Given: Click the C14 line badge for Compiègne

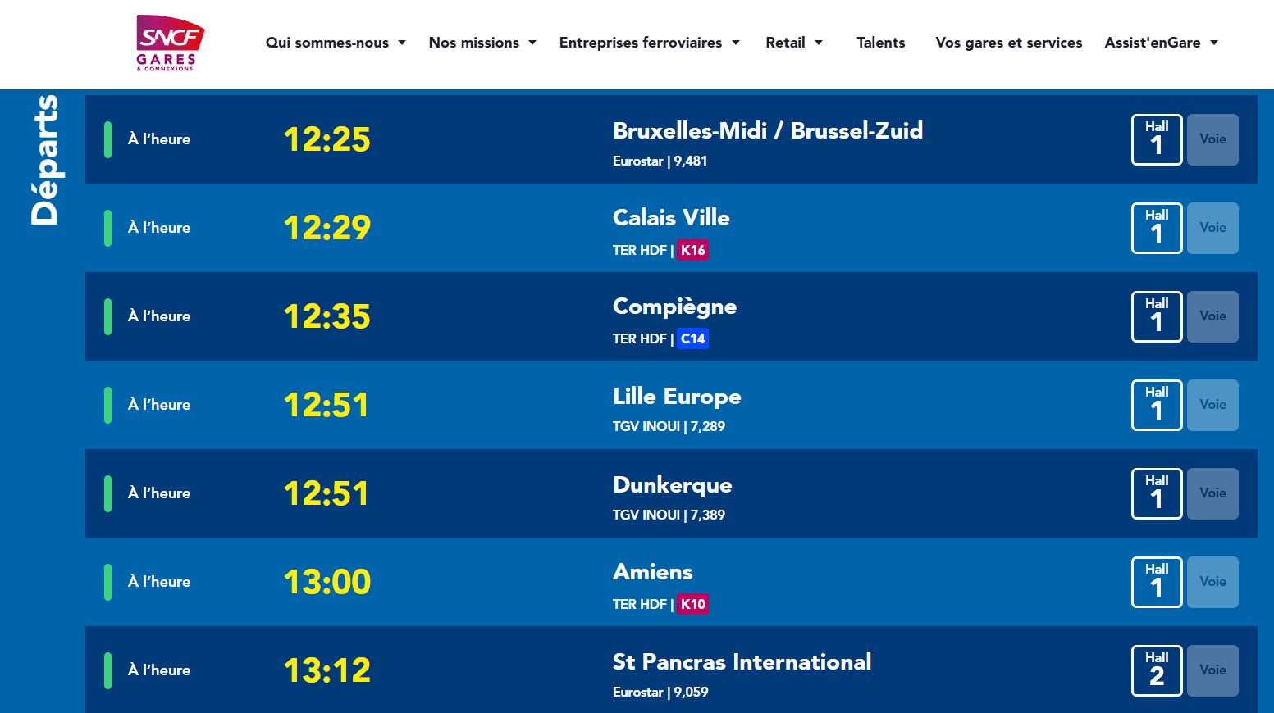Looking at the screenshot, I should (x=692, y=338).
